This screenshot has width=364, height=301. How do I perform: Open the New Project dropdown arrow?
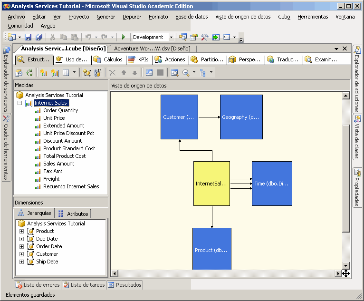click(x=20, y=37)
